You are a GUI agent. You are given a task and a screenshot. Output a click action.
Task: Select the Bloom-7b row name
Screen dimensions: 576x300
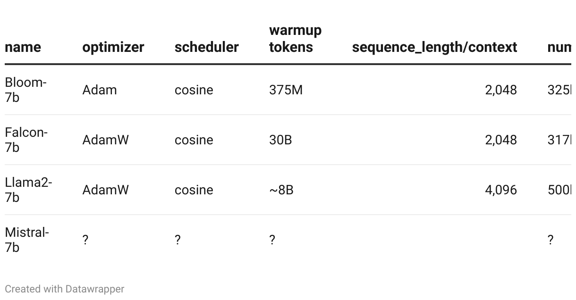(x=25, y=90)
